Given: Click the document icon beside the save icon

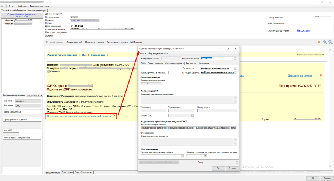Looking at the screenshot, I should [6, 6].
